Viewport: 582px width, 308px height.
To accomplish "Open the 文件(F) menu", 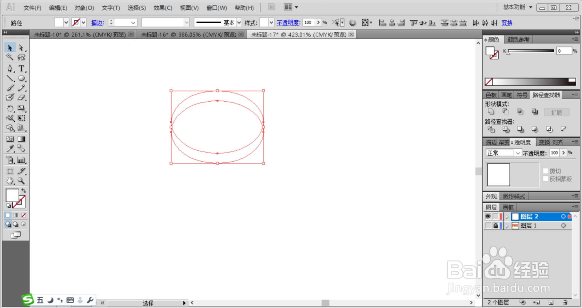I will 32,8.
